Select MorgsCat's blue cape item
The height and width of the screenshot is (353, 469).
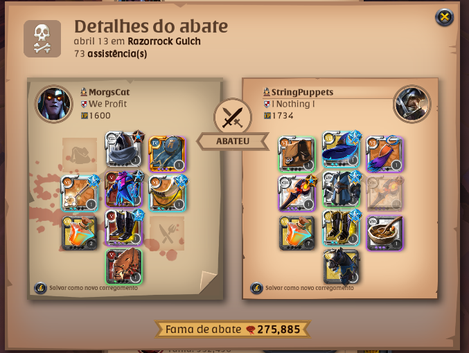click(x=167, y=154)
